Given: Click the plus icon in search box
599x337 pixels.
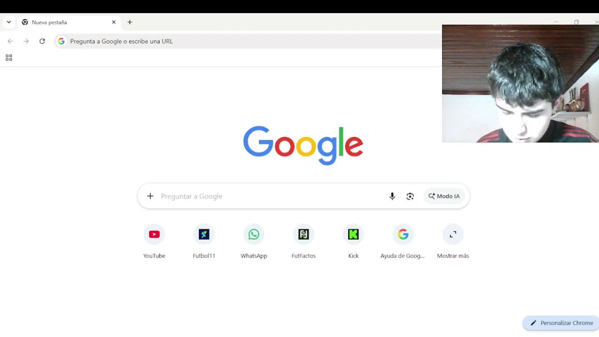Looking at the screenshot, I should coord(150,196).
